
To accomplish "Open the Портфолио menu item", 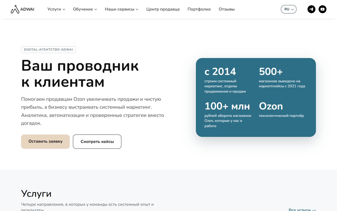I will pos(199,9).
